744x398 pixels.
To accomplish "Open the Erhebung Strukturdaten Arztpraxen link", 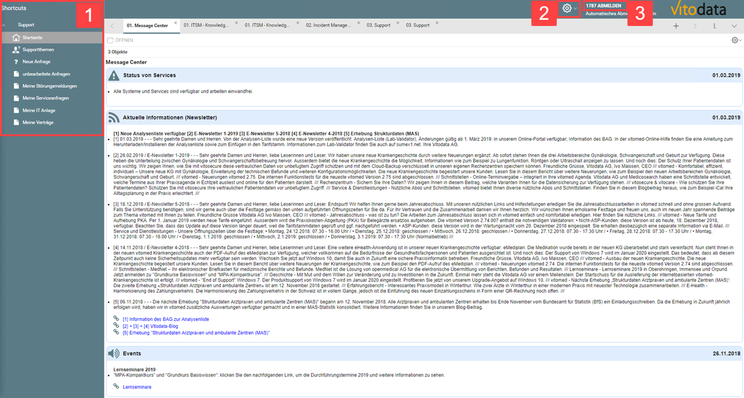I will pos(196,332).
